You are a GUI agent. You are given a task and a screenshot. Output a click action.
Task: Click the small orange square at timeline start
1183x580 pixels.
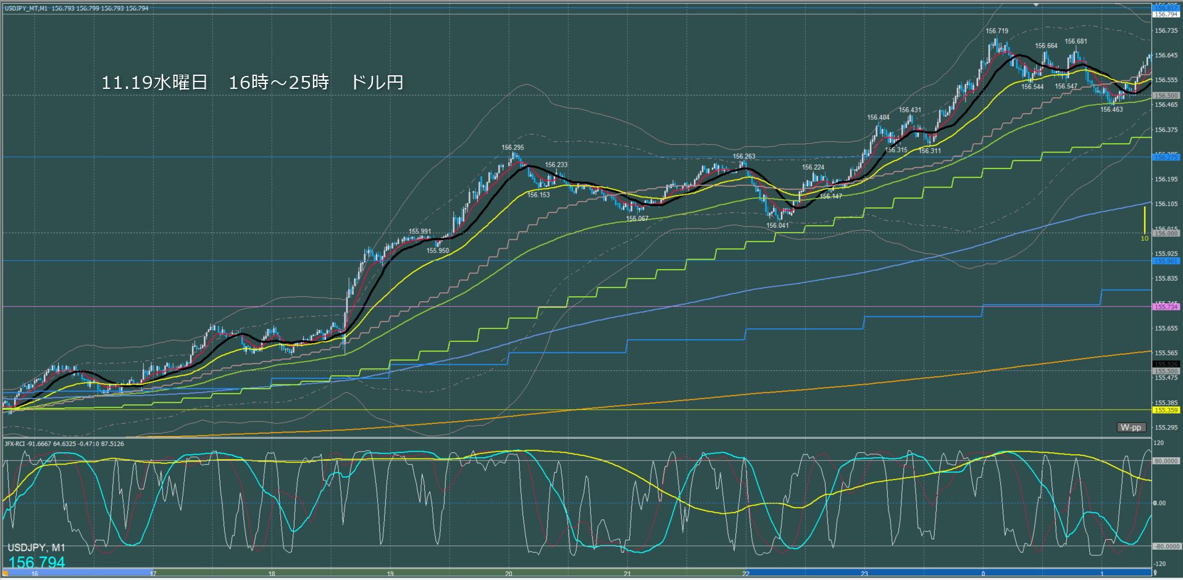(x=6, y=573)
